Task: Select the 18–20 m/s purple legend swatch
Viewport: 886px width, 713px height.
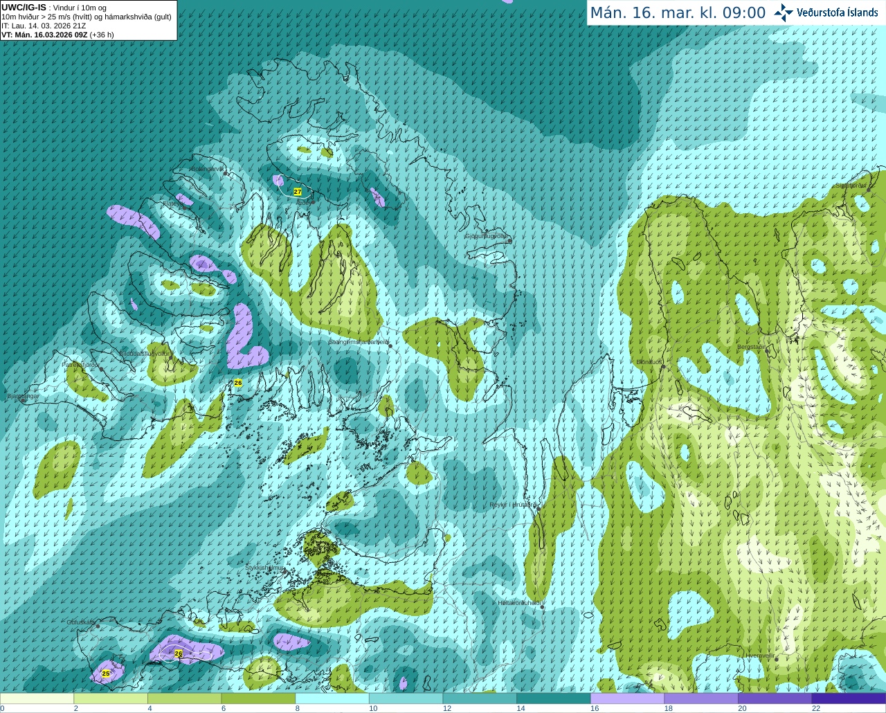Action: pos(701,698)
